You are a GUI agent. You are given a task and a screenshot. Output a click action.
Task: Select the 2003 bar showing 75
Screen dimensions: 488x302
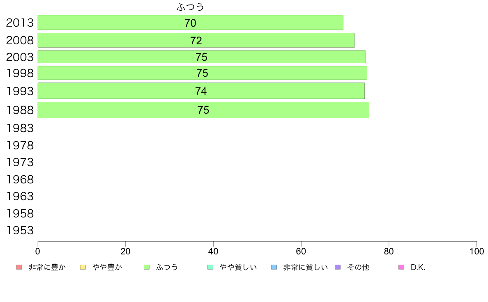[201, 57]
